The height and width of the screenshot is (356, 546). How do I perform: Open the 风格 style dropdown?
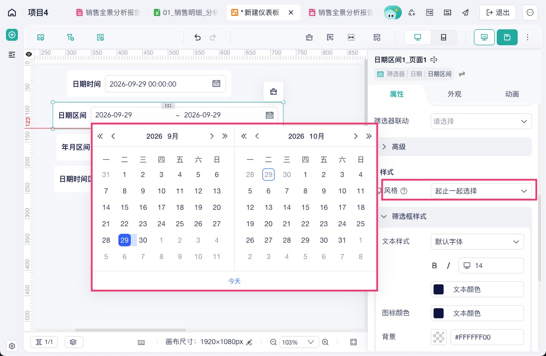481,191
